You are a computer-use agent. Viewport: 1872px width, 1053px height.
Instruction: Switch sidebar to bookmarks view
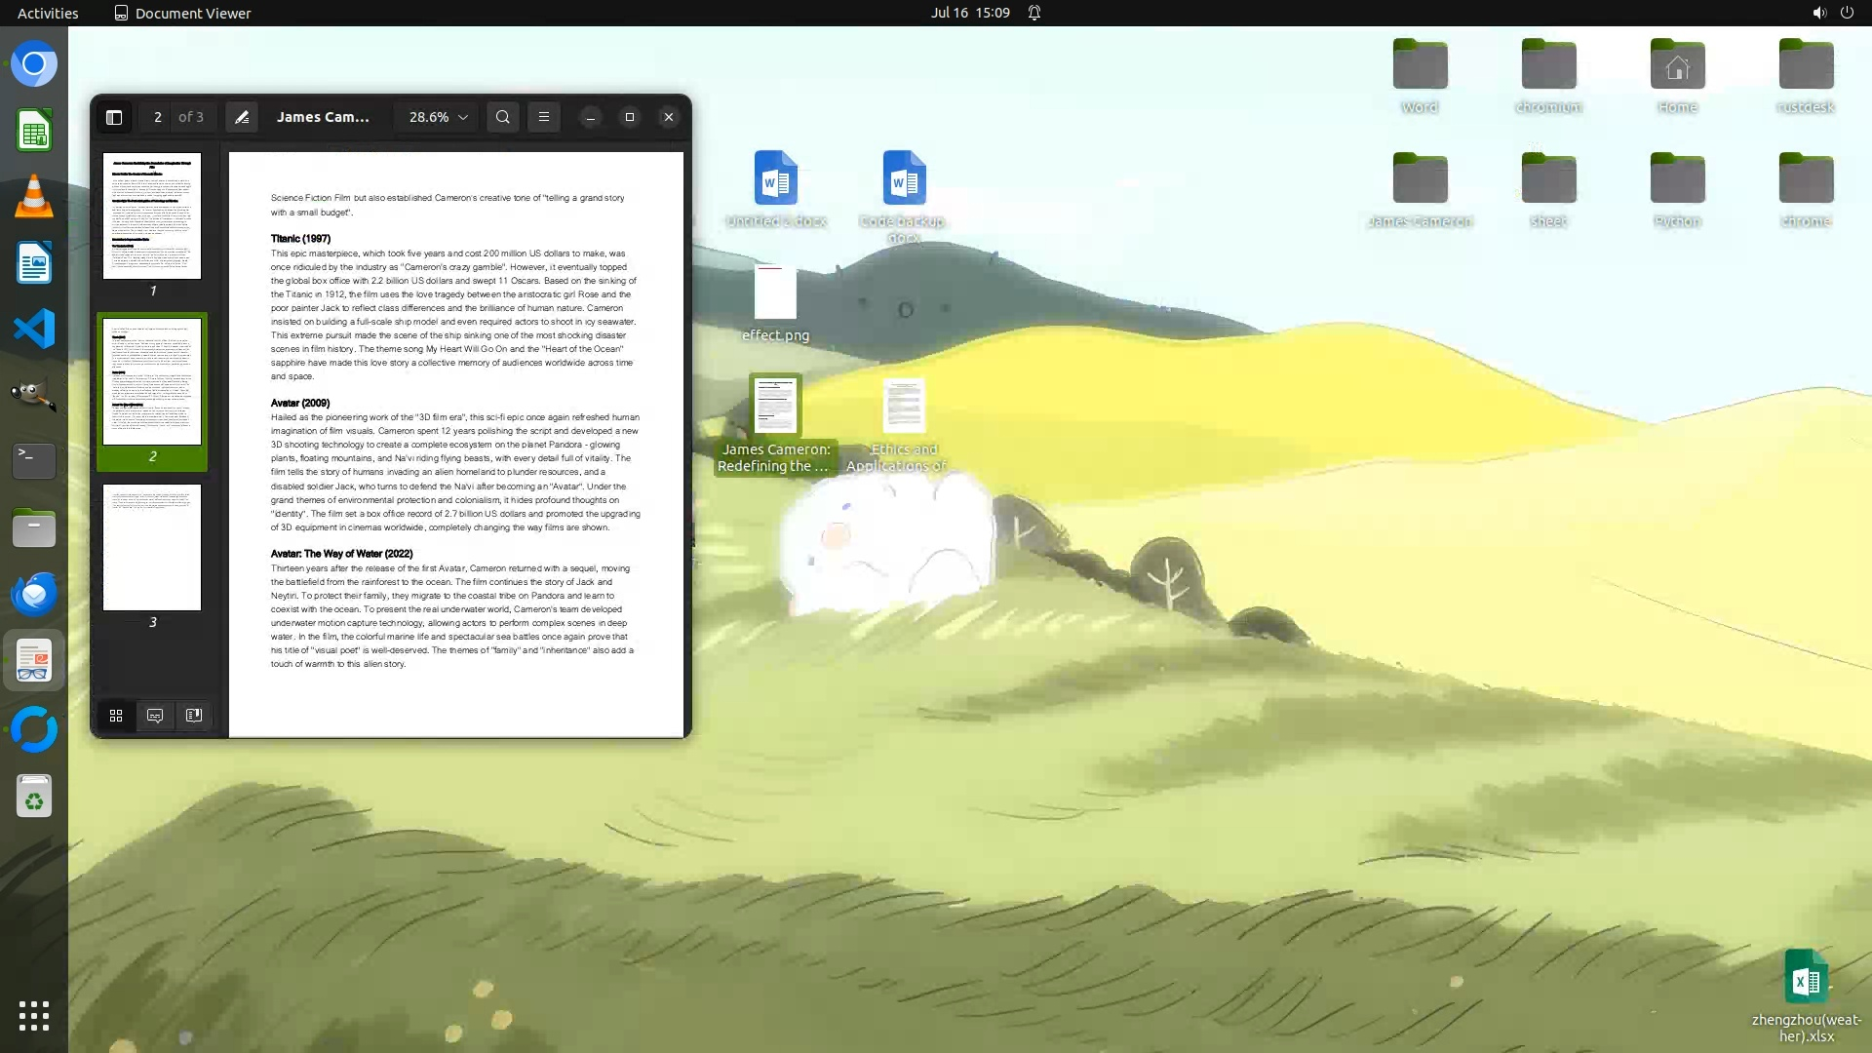[194, 716]
